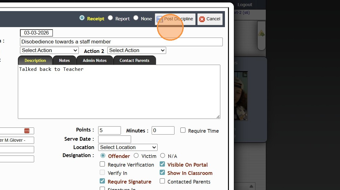Click the Disobedience towards a staff member field
This screenshot has height=190, width=340.
pos(121,42)
